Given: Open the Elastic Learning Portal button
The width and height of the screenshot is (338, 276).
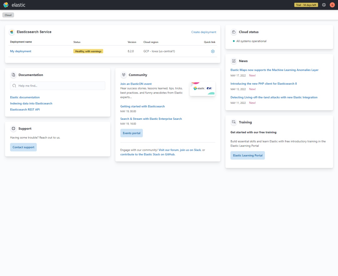Looking at the screenshot, I should click(x=248, y=156).
